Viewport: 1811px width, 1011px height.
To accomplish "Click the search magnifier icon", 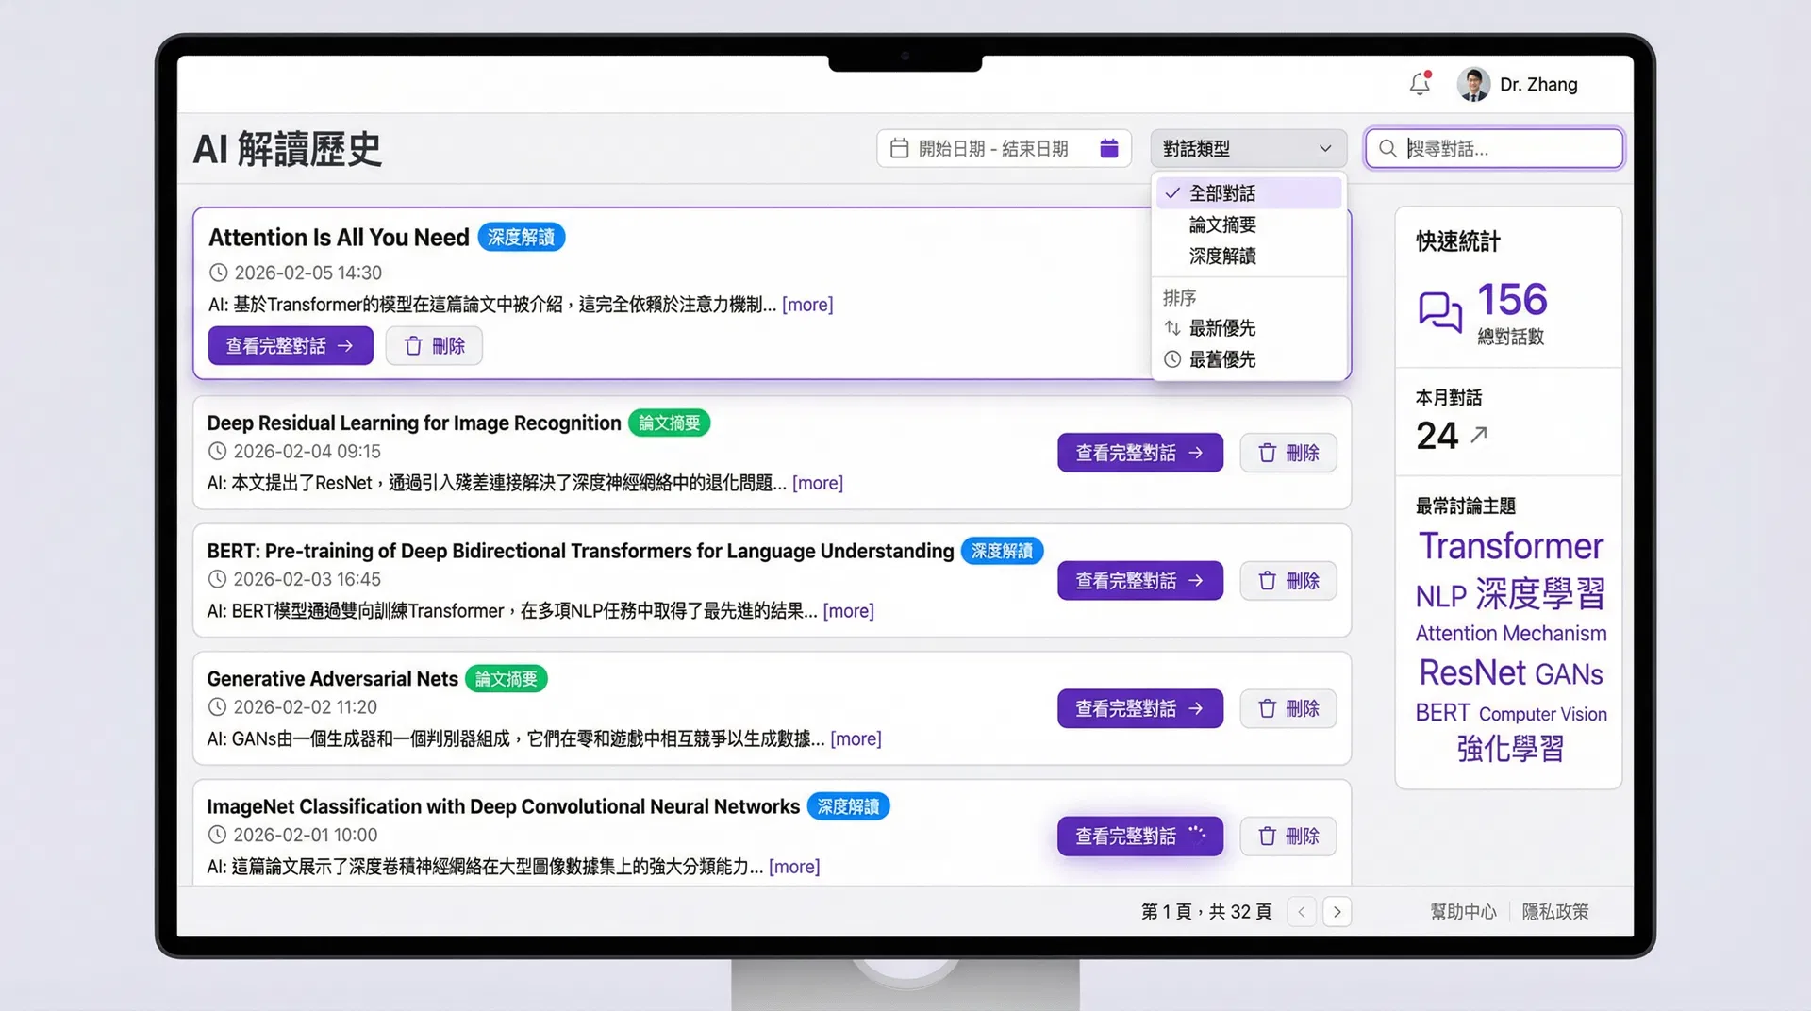I will tap(1387, 148).
